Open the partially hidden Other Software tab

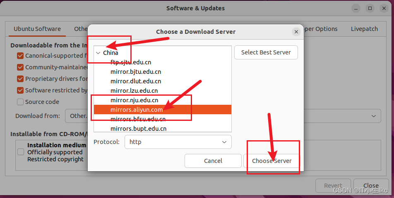(80, 29)
